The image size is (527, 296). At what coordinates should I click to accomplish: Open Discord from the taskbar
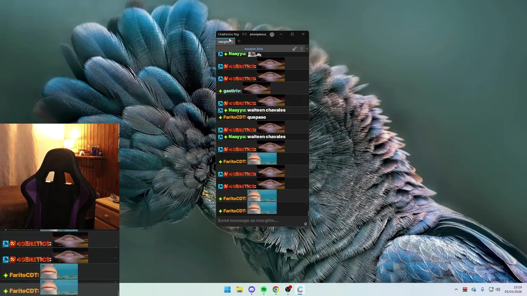pos(252,290)
